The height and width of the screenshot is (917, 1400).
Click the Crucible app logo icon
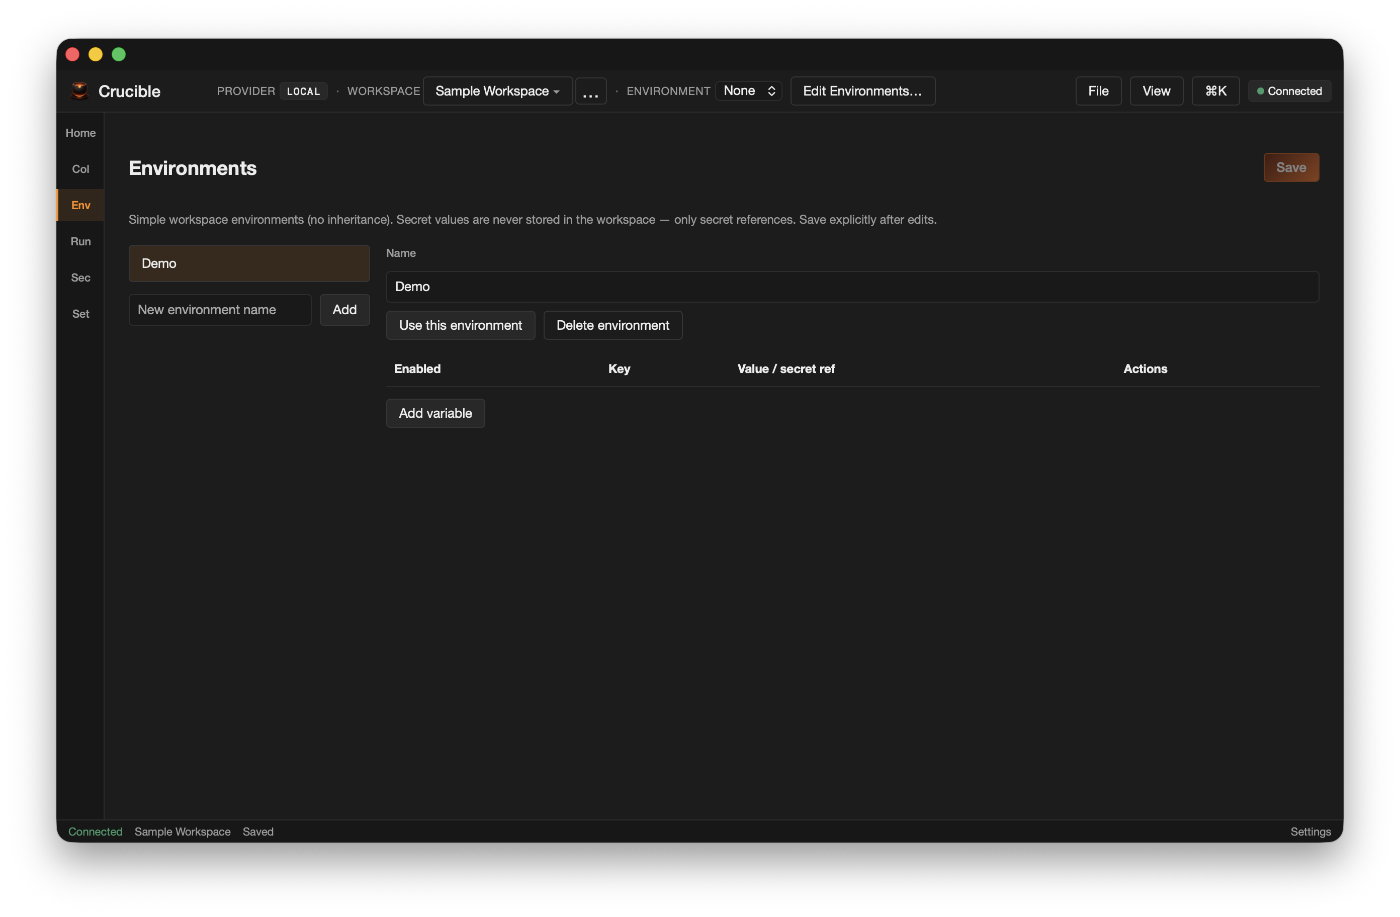[x=79, y=90]
